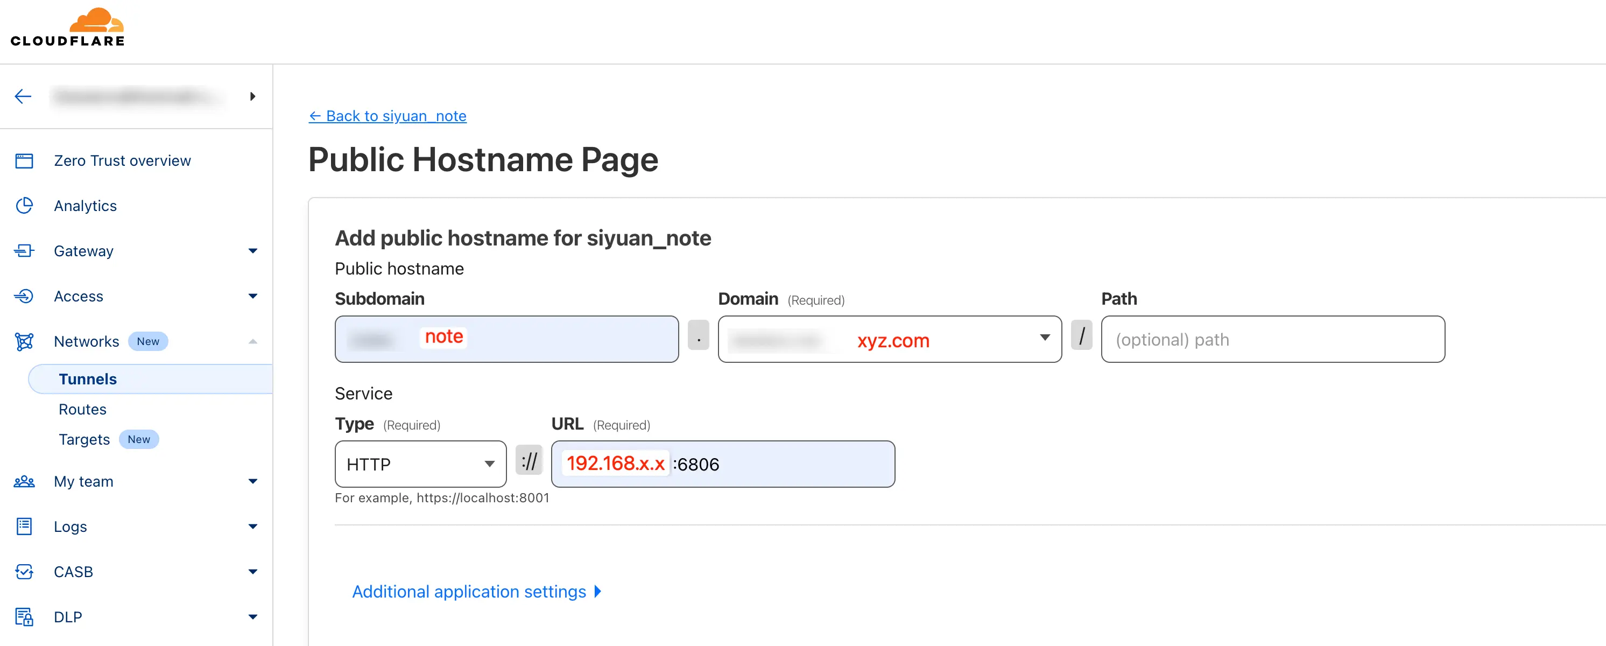
Task: Click the back arrow beside account name
Action: (x=23, y=96)
